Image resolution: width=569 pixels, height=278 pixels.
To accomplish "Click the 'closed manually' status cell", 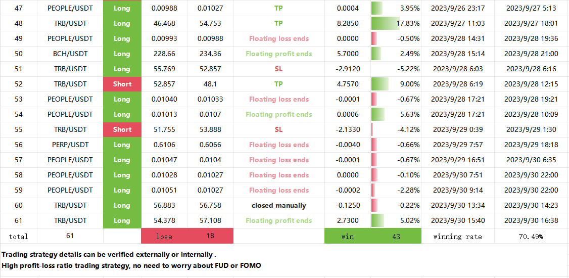I will tap(278, 205).
